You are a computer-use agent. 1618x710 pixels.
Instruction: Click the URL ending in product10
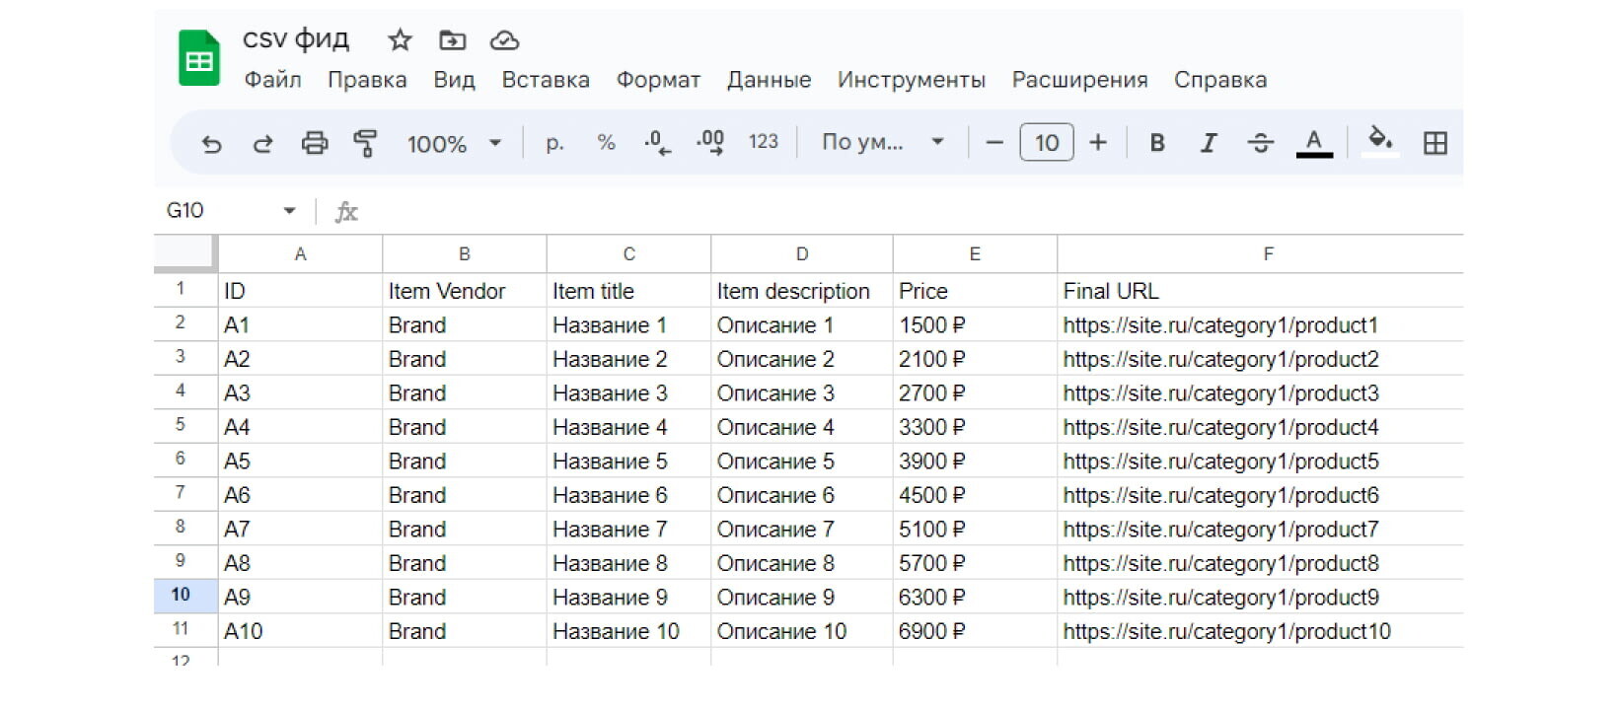(x=1260, y=631)
